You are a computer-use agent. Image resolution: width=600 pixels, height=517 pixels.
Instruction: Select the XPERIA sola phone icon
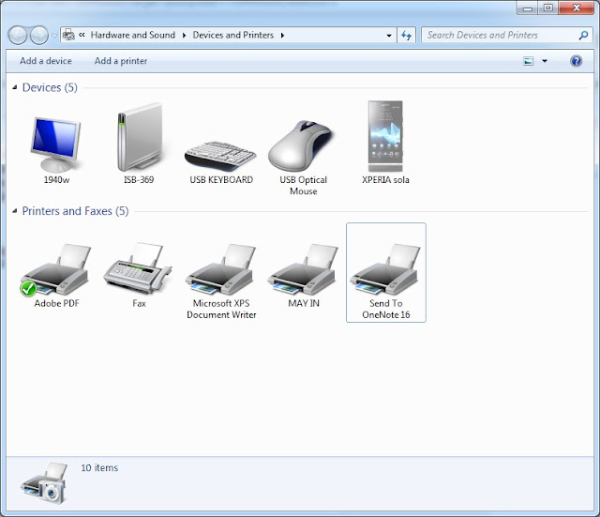click(385, 136)
